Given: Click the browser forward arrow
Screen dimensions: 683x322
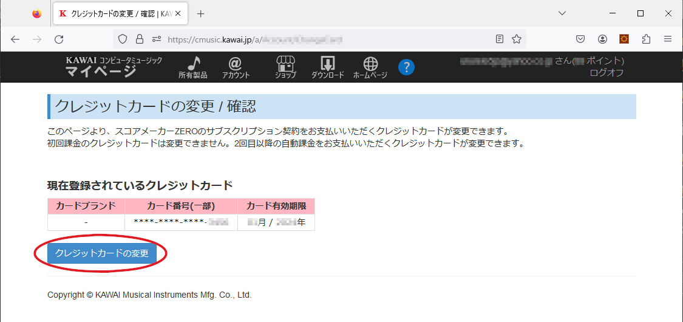Looking at the screenshot, I should pyautogui.click(x=37, y=39).
